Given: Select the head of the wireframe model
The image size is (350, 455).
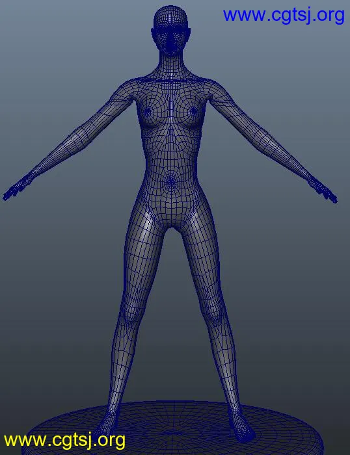Looking at the screenshot, I should coord(171,31).
